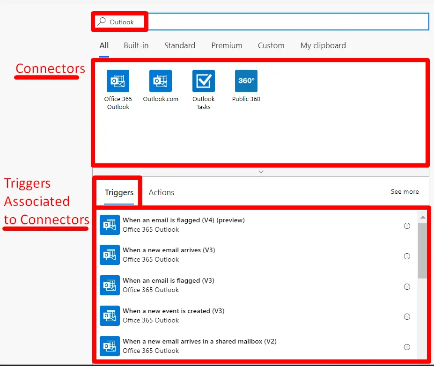This screenshot has height=366, width=434.
Task: Click icon of shared mailbox (V2) trigger
Action: (x=110, y=346)
